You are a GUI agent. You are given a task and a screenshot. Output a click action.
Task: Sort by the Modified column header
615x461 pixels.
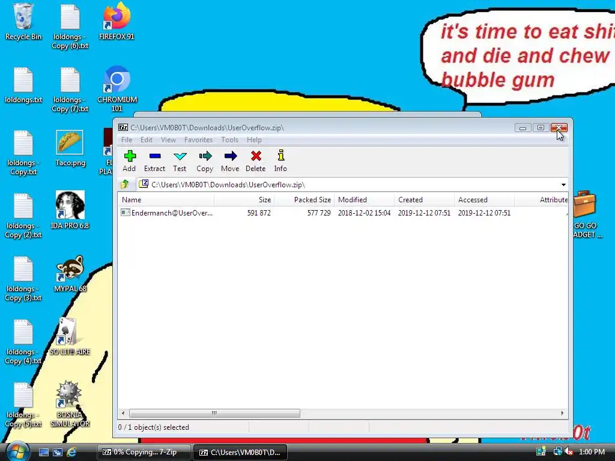(364, 200)
